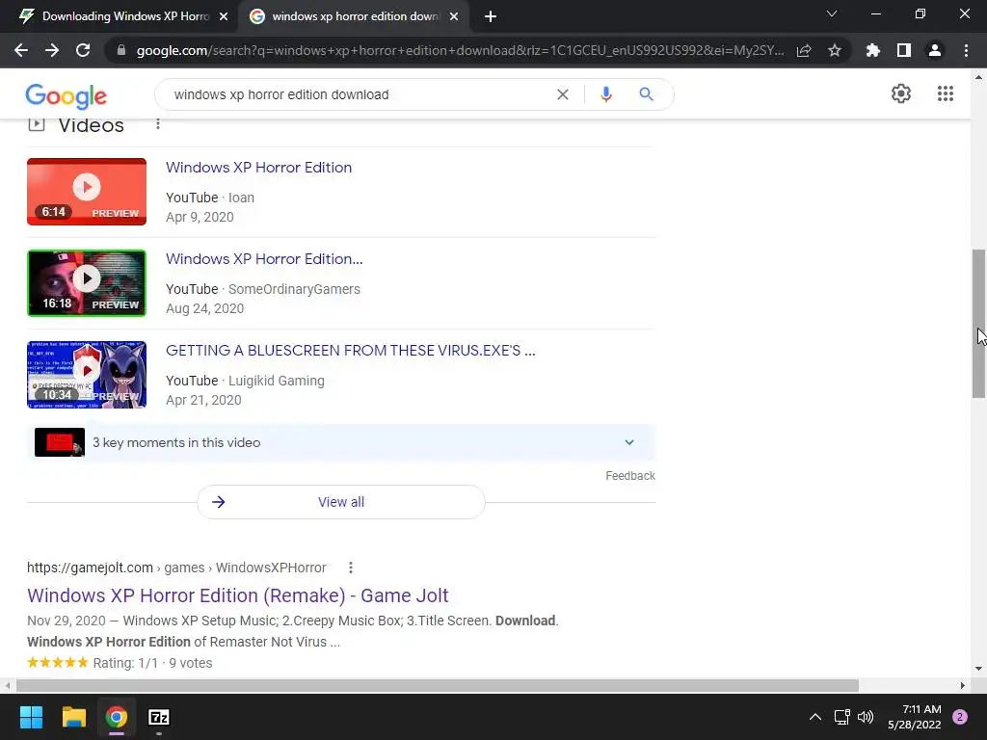Show hidden tray icons chevron
The width and height of the screenshot is (987, 740).
click(x=815, y=717)
